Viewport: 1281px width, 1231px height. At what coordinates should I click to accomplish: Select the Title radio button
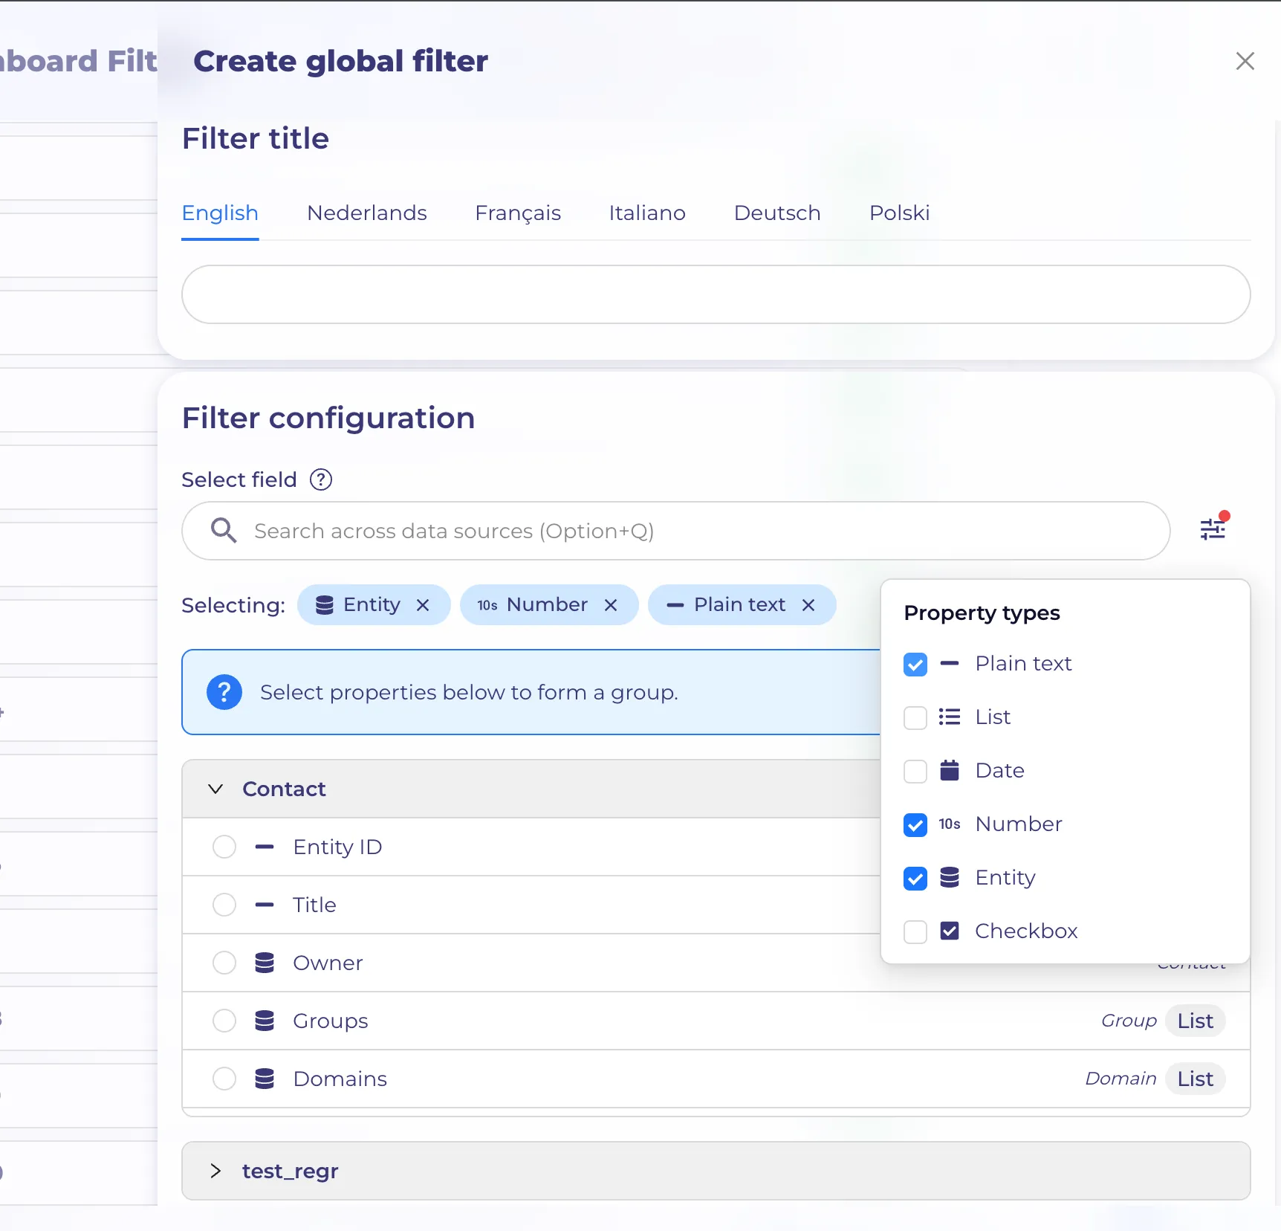[x=224, y=905]
